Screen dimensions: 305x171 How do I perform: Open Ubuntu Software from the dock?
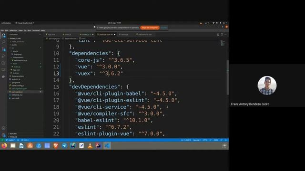[30, 146]
